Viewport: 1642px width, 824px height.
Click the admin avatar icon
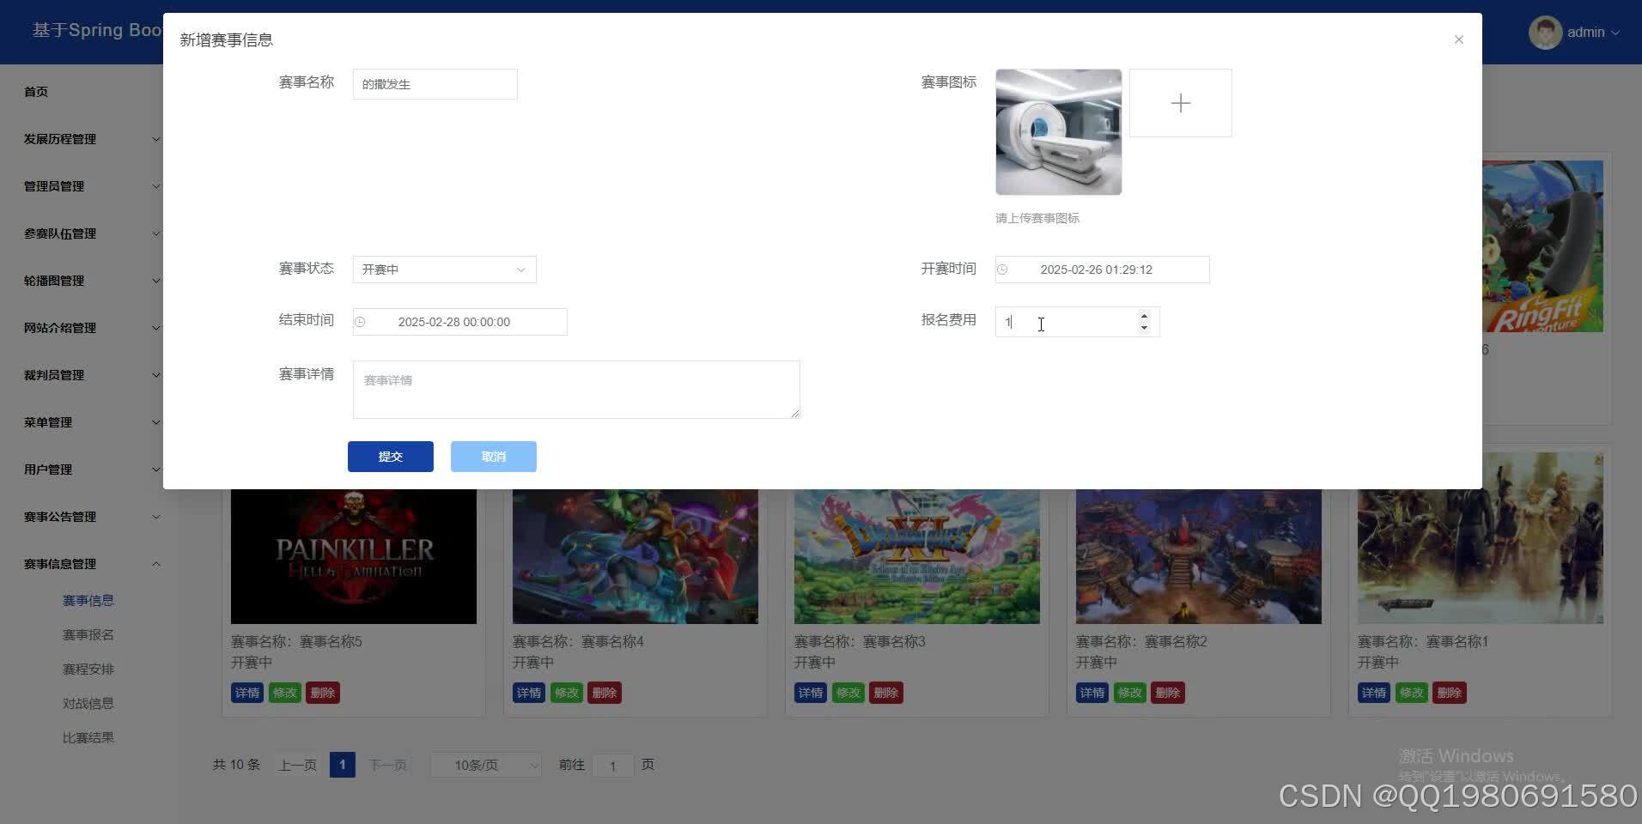tap(1544, 32)
